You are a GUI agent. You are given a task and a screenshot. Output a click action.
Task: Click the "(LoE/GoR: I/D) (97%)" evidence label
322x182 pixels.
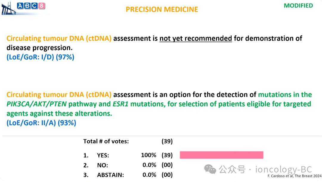[x=40, y=57]
